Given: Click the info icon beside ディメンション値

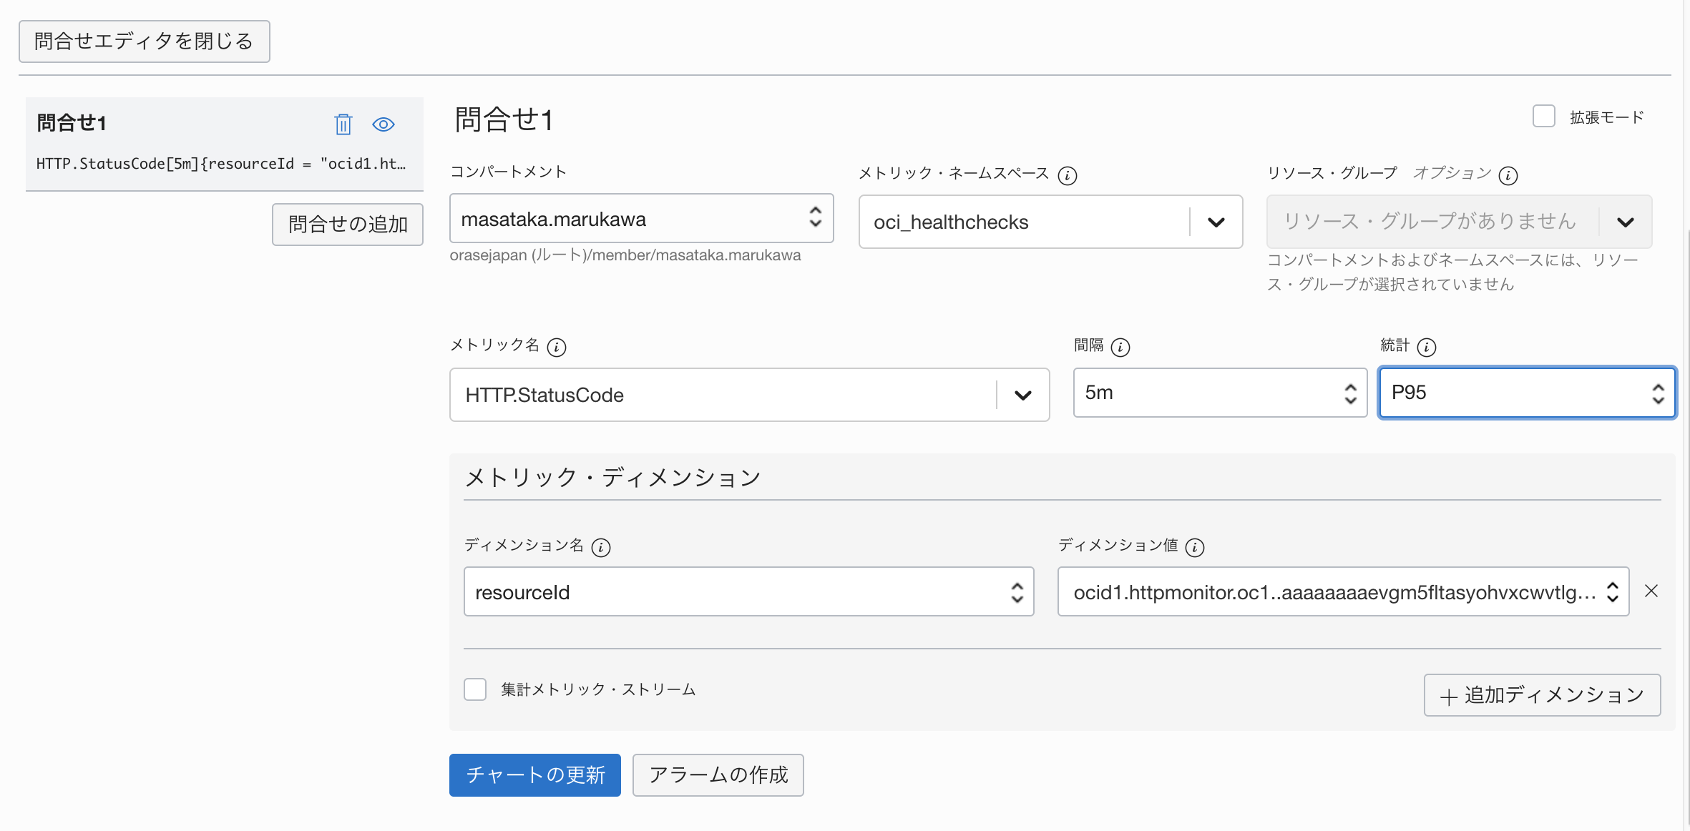Looking at the screenshot, I should pos(1195,548).
